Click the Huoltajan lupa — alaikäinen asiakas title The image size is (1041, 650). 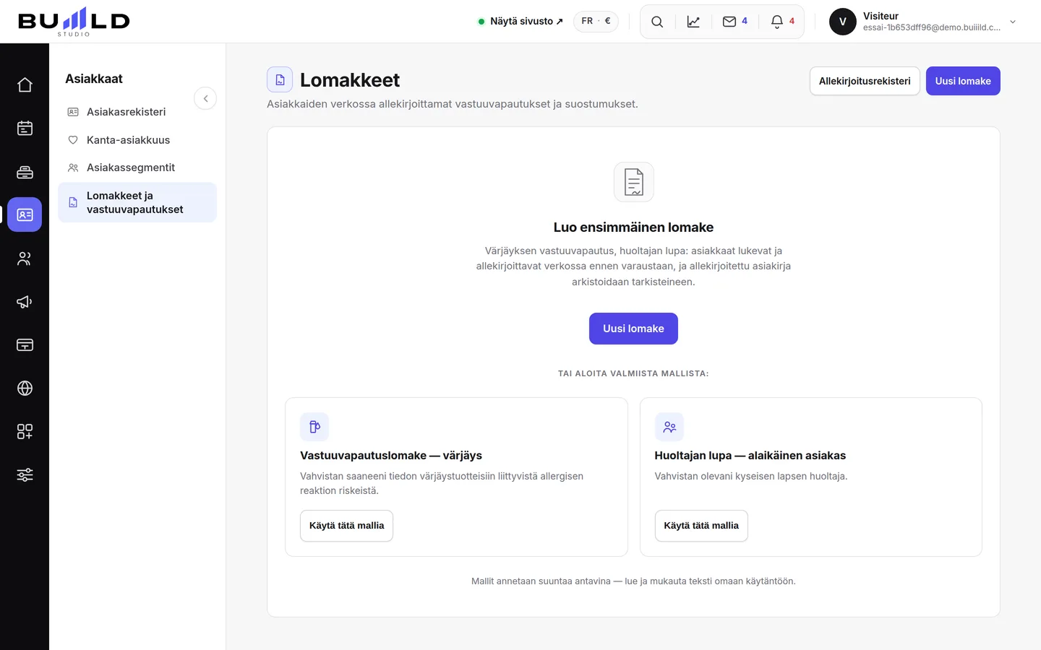(750, 456)
